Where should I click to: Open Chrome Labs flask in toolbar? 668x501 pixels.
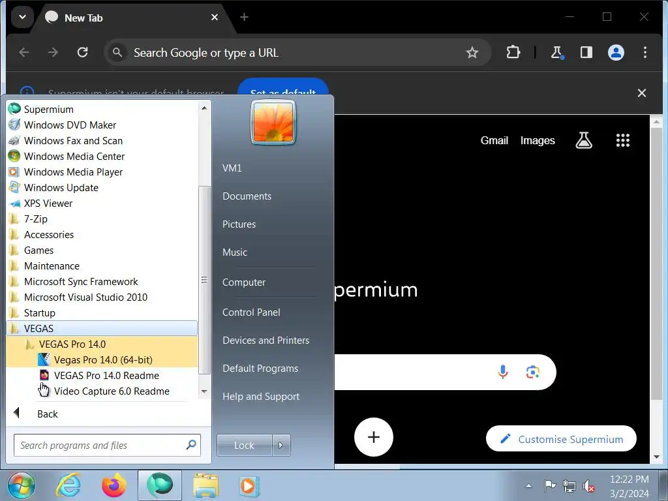557,52
